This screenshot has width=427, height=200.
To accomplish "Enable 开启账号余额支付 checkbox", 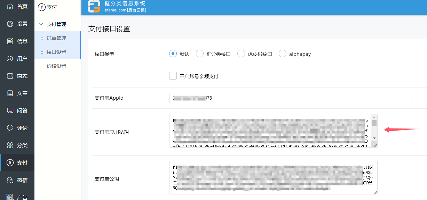I will click(173, 76).
